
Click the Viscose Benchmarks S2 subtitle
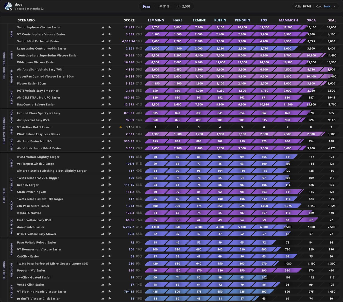pos(29,9)
